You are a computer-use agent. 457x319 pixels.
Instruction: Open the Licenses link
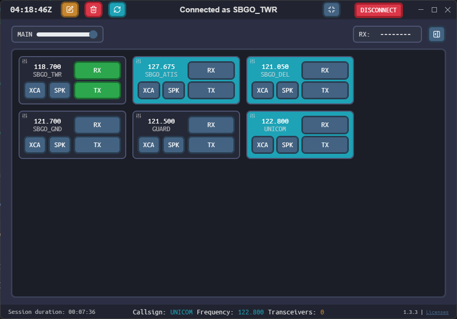(437, 312)
